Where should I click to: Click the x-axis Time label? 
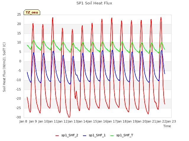[x=167, y=126]
